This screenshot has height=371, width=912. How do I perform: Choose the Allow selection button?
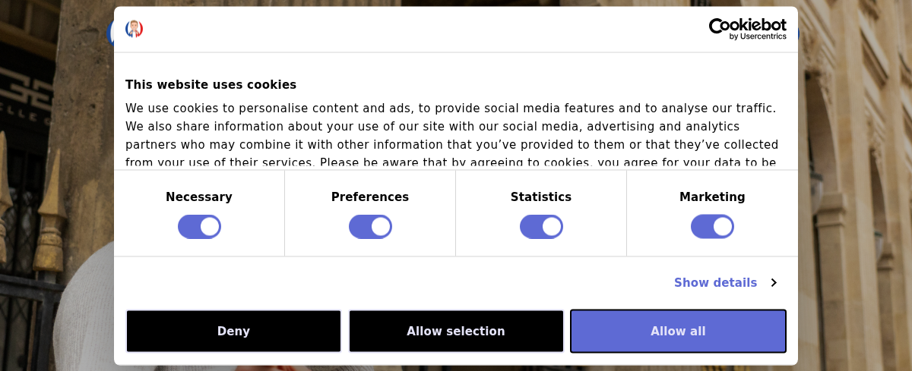pyautogui.click(x=456, y=331)
